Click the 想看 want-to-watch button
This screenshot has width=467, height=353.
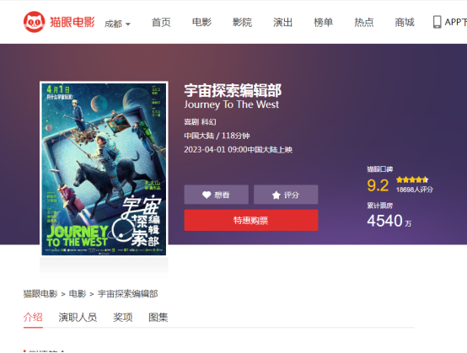click(x=217, y=195)
